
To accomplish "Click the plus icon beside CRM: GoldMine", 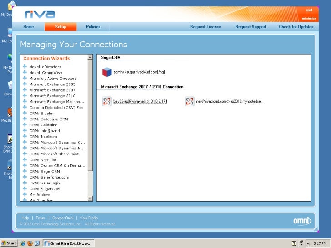I will [x=25, y=125].
